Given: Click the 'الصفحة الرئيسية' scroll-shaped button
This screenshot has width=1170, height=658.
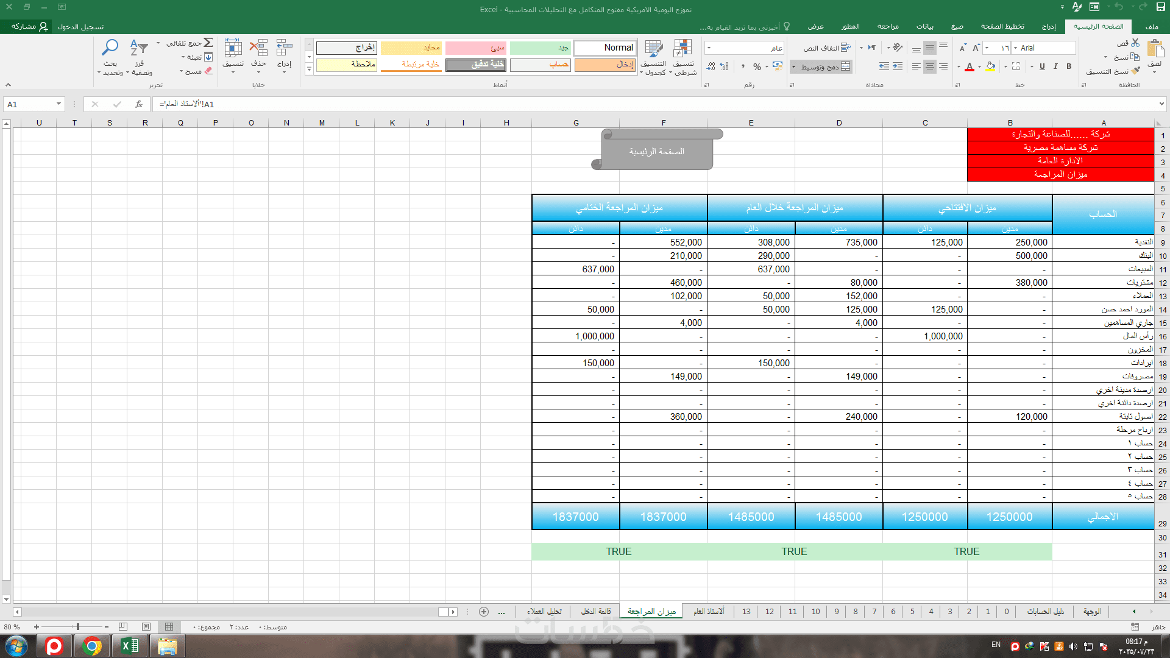Looking at the screenshot, I should pyautogui.click(x=657, y=151).
